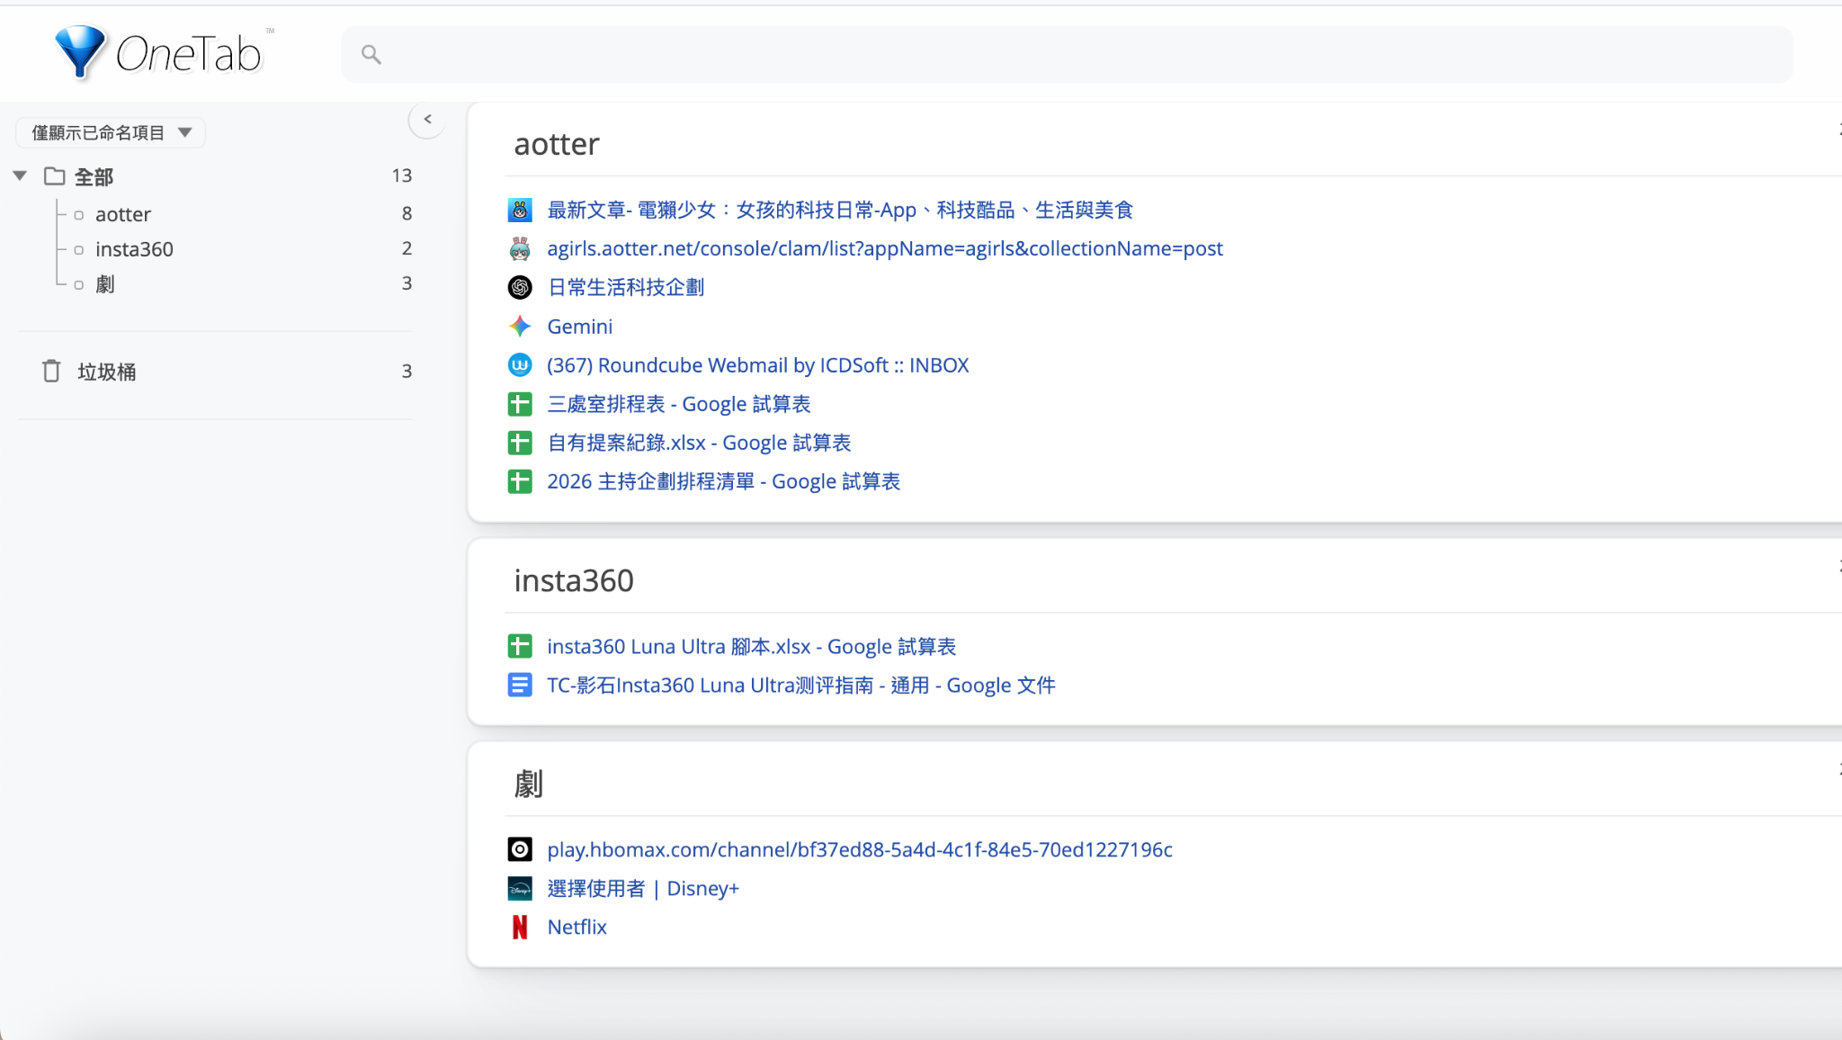Screen dimensions: 1842x1040
Task: Open the Gemini link
Action: [x=580, y=327]
